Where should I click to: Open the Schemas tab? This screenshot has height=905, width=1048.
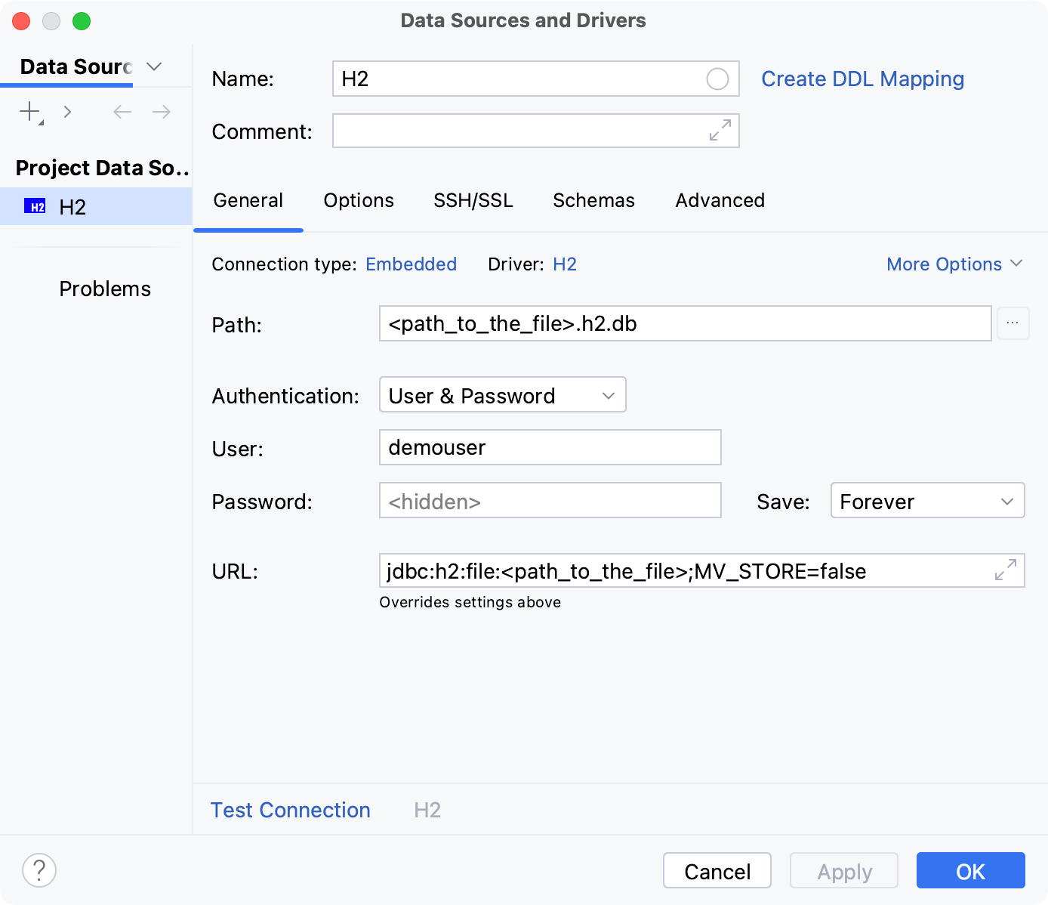click(593, 200)
